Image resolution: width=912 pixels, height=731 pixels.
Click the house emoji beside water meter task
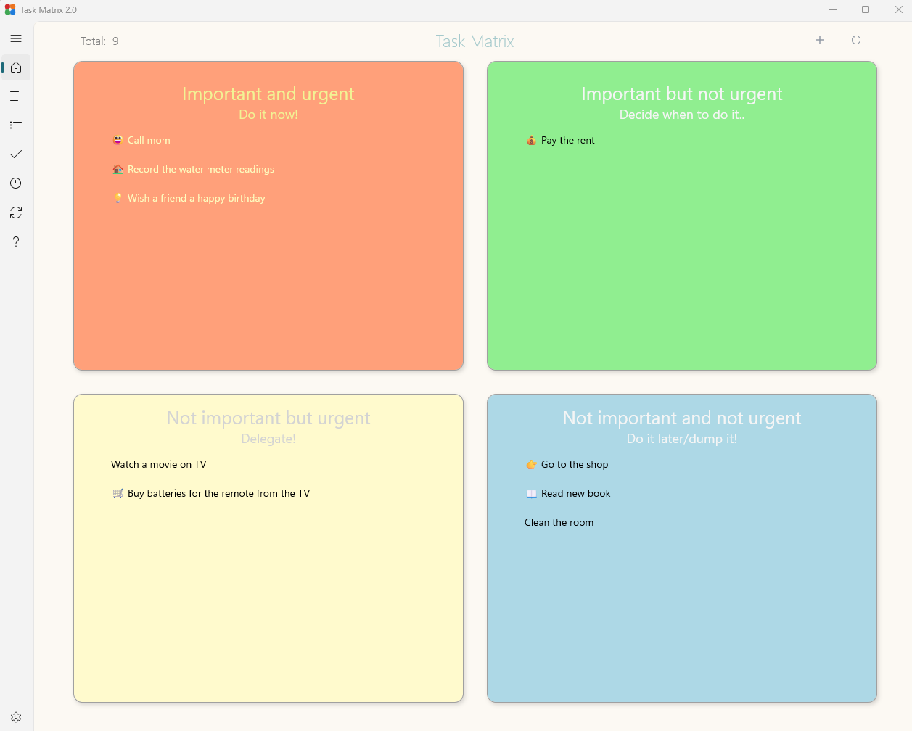(x=118, y=169)
